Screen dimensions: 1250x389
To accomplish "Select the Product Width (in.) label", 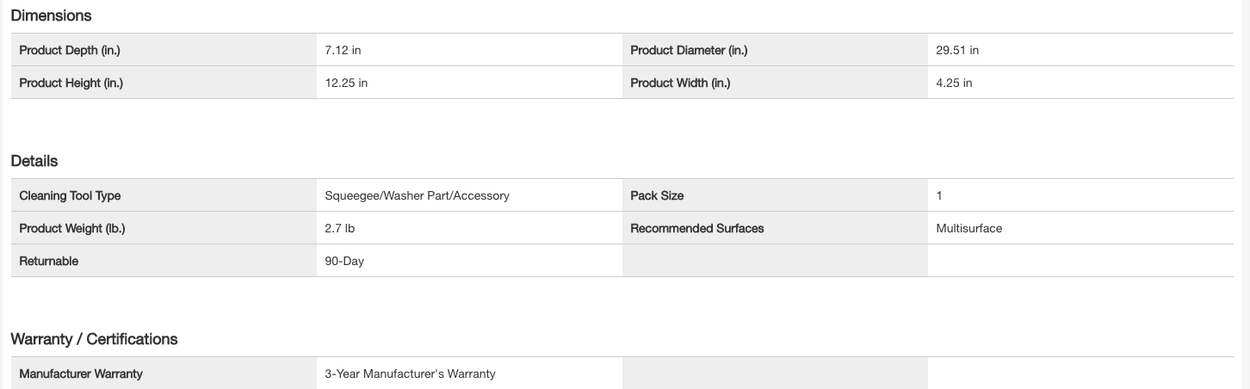I will [x=680, y=83].
